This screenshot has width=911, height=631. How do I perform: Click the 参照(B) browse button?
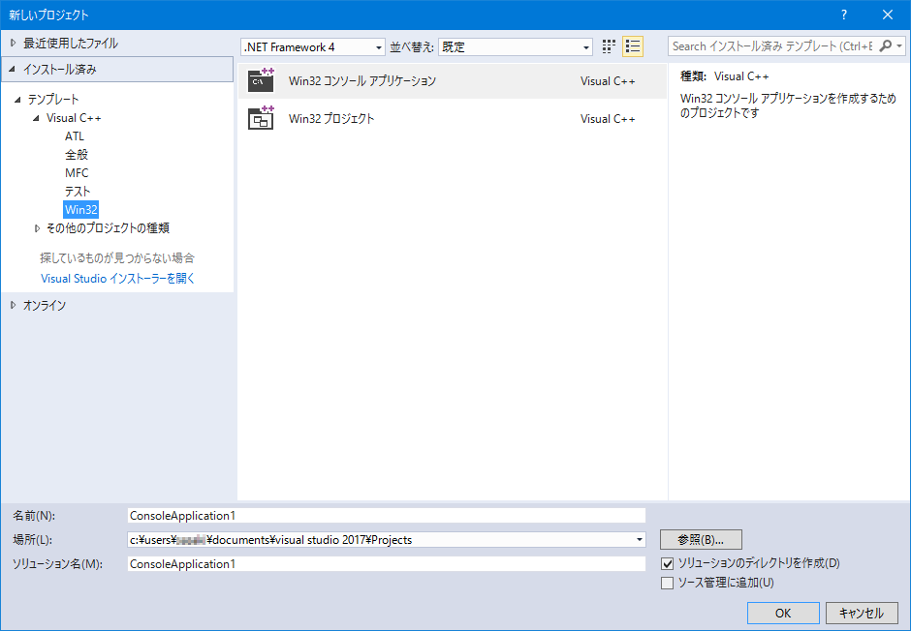[701, 539]
